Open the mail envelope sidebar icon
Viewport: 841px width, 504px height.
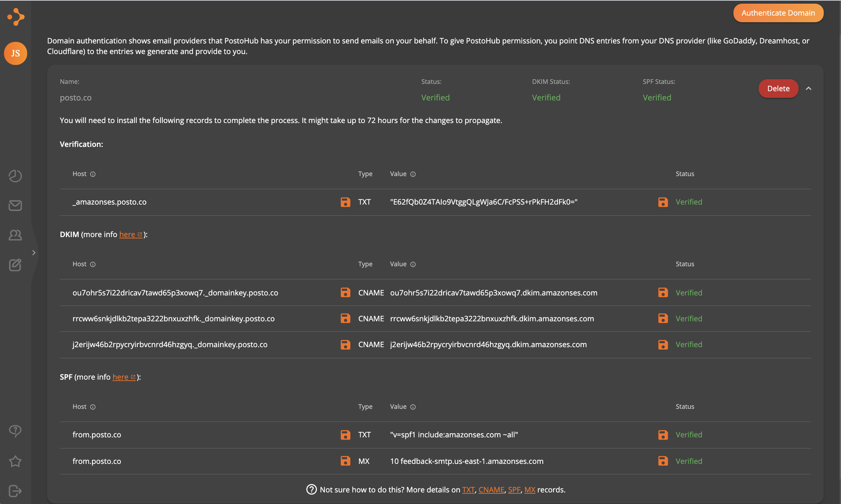pyautogui.click(x=15, y=206)
